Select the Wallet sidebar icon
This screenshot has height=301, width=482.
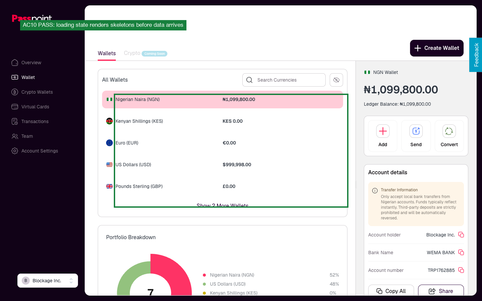pos(15,77)
